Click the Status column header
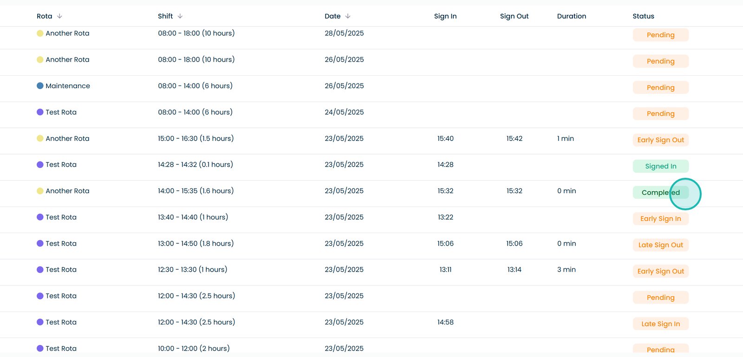Viewport: 743px width, 357px height. pos(643,16)
